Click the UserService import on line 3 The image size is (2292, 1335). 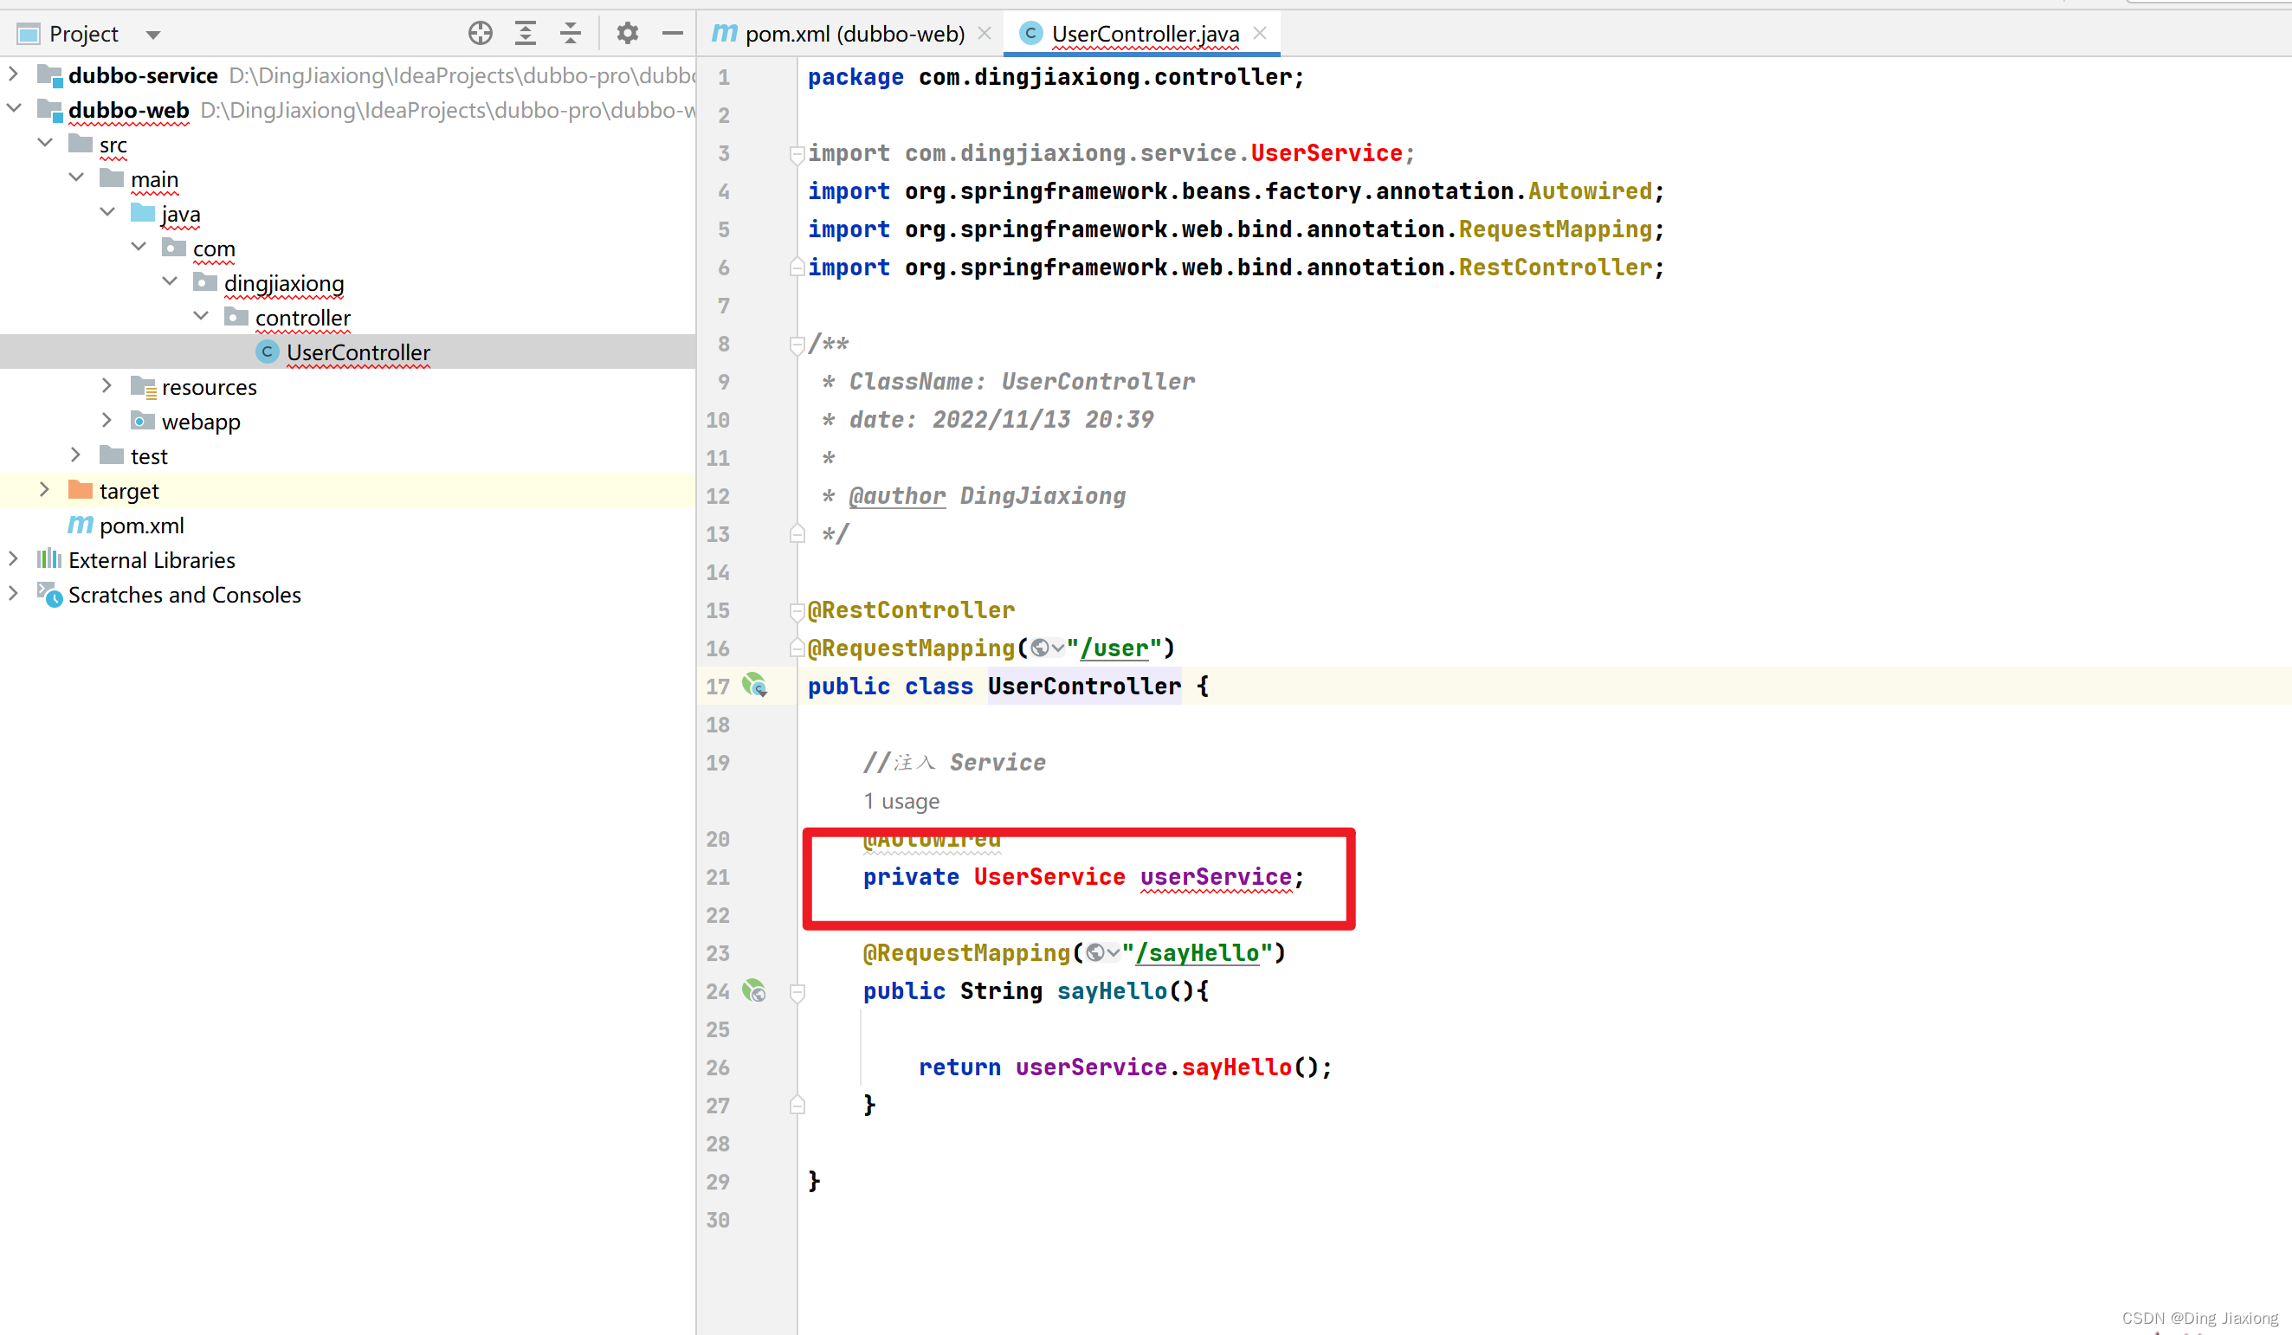point(1326,152)
